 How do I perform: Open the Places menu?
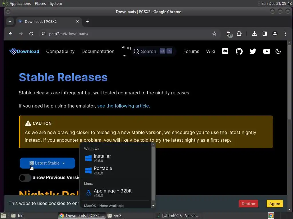[x=40, y=3]
